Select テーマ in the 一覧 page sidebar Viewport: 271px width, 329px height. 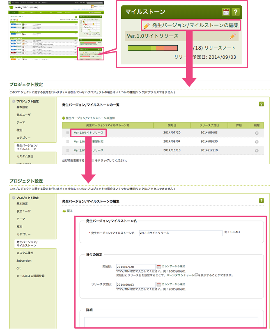click(21, 122)
